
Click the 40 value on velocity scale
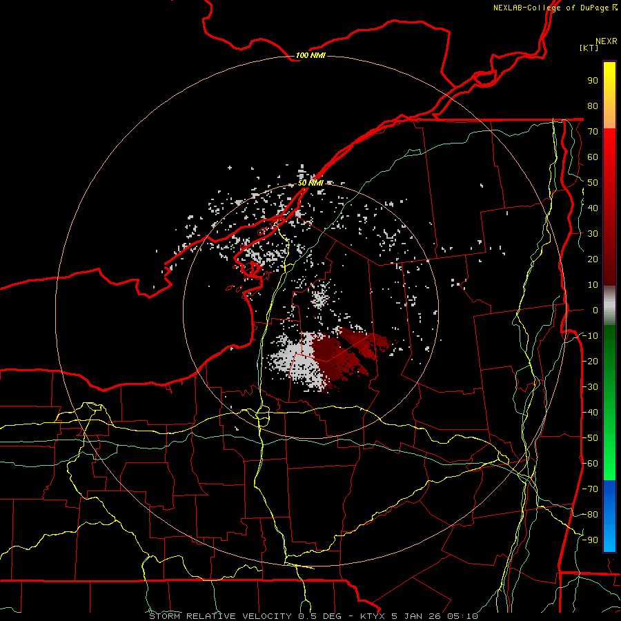pos(593,208)
